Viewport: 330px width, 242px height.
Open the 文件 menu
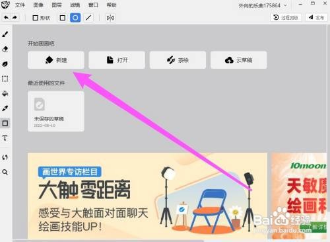20,5
